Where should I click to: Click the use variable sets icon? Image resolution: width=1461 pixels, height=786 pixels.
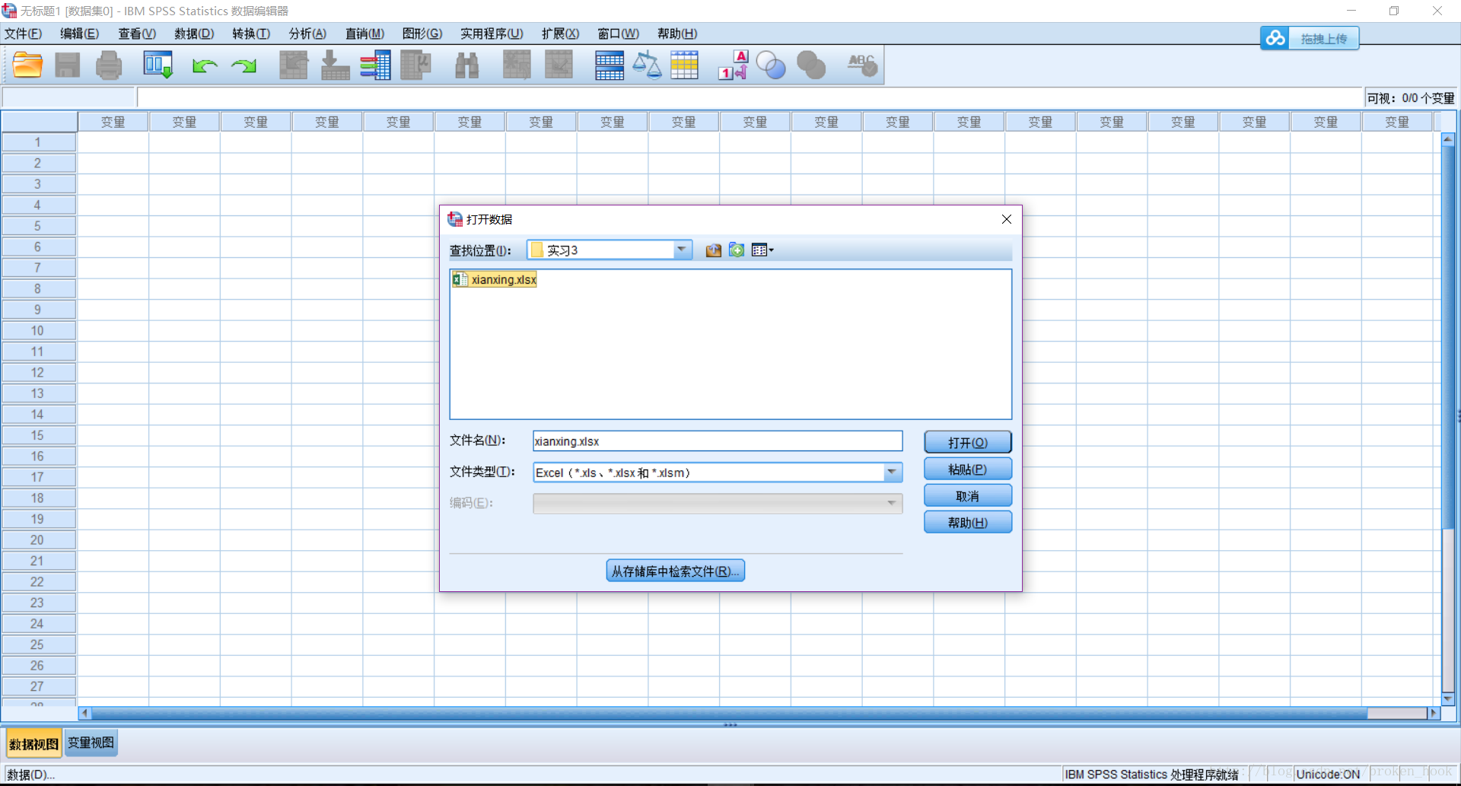pyautogui.click(x=771, y=65)
